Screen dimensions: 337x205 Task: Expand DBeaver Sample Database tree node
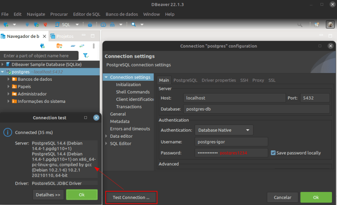(x=3, y=64)
